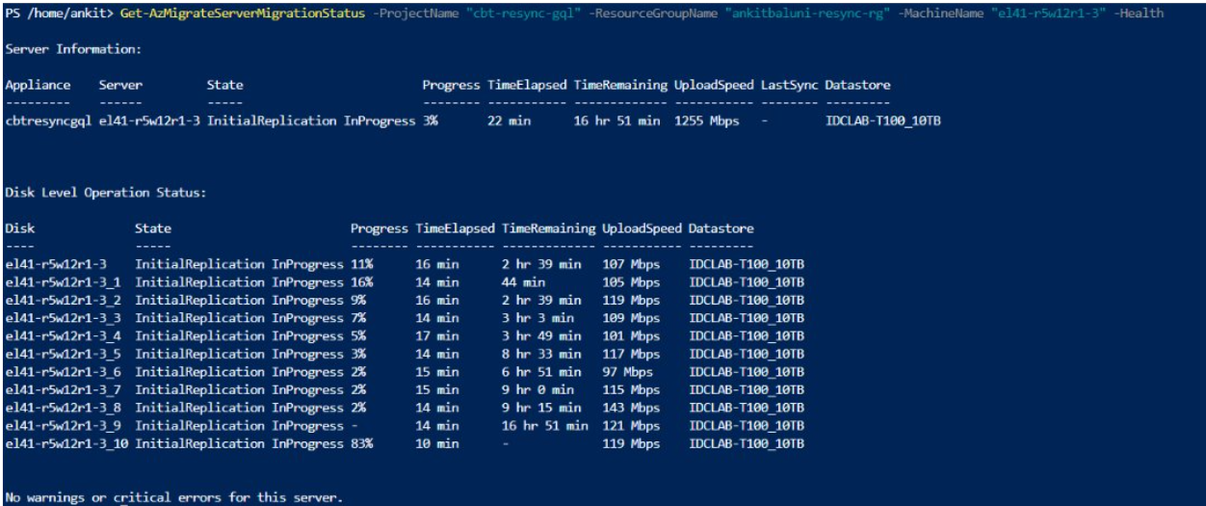
Task: Select disk name el41-r5w12r1-3_10
Action: [x=67, y=443]
